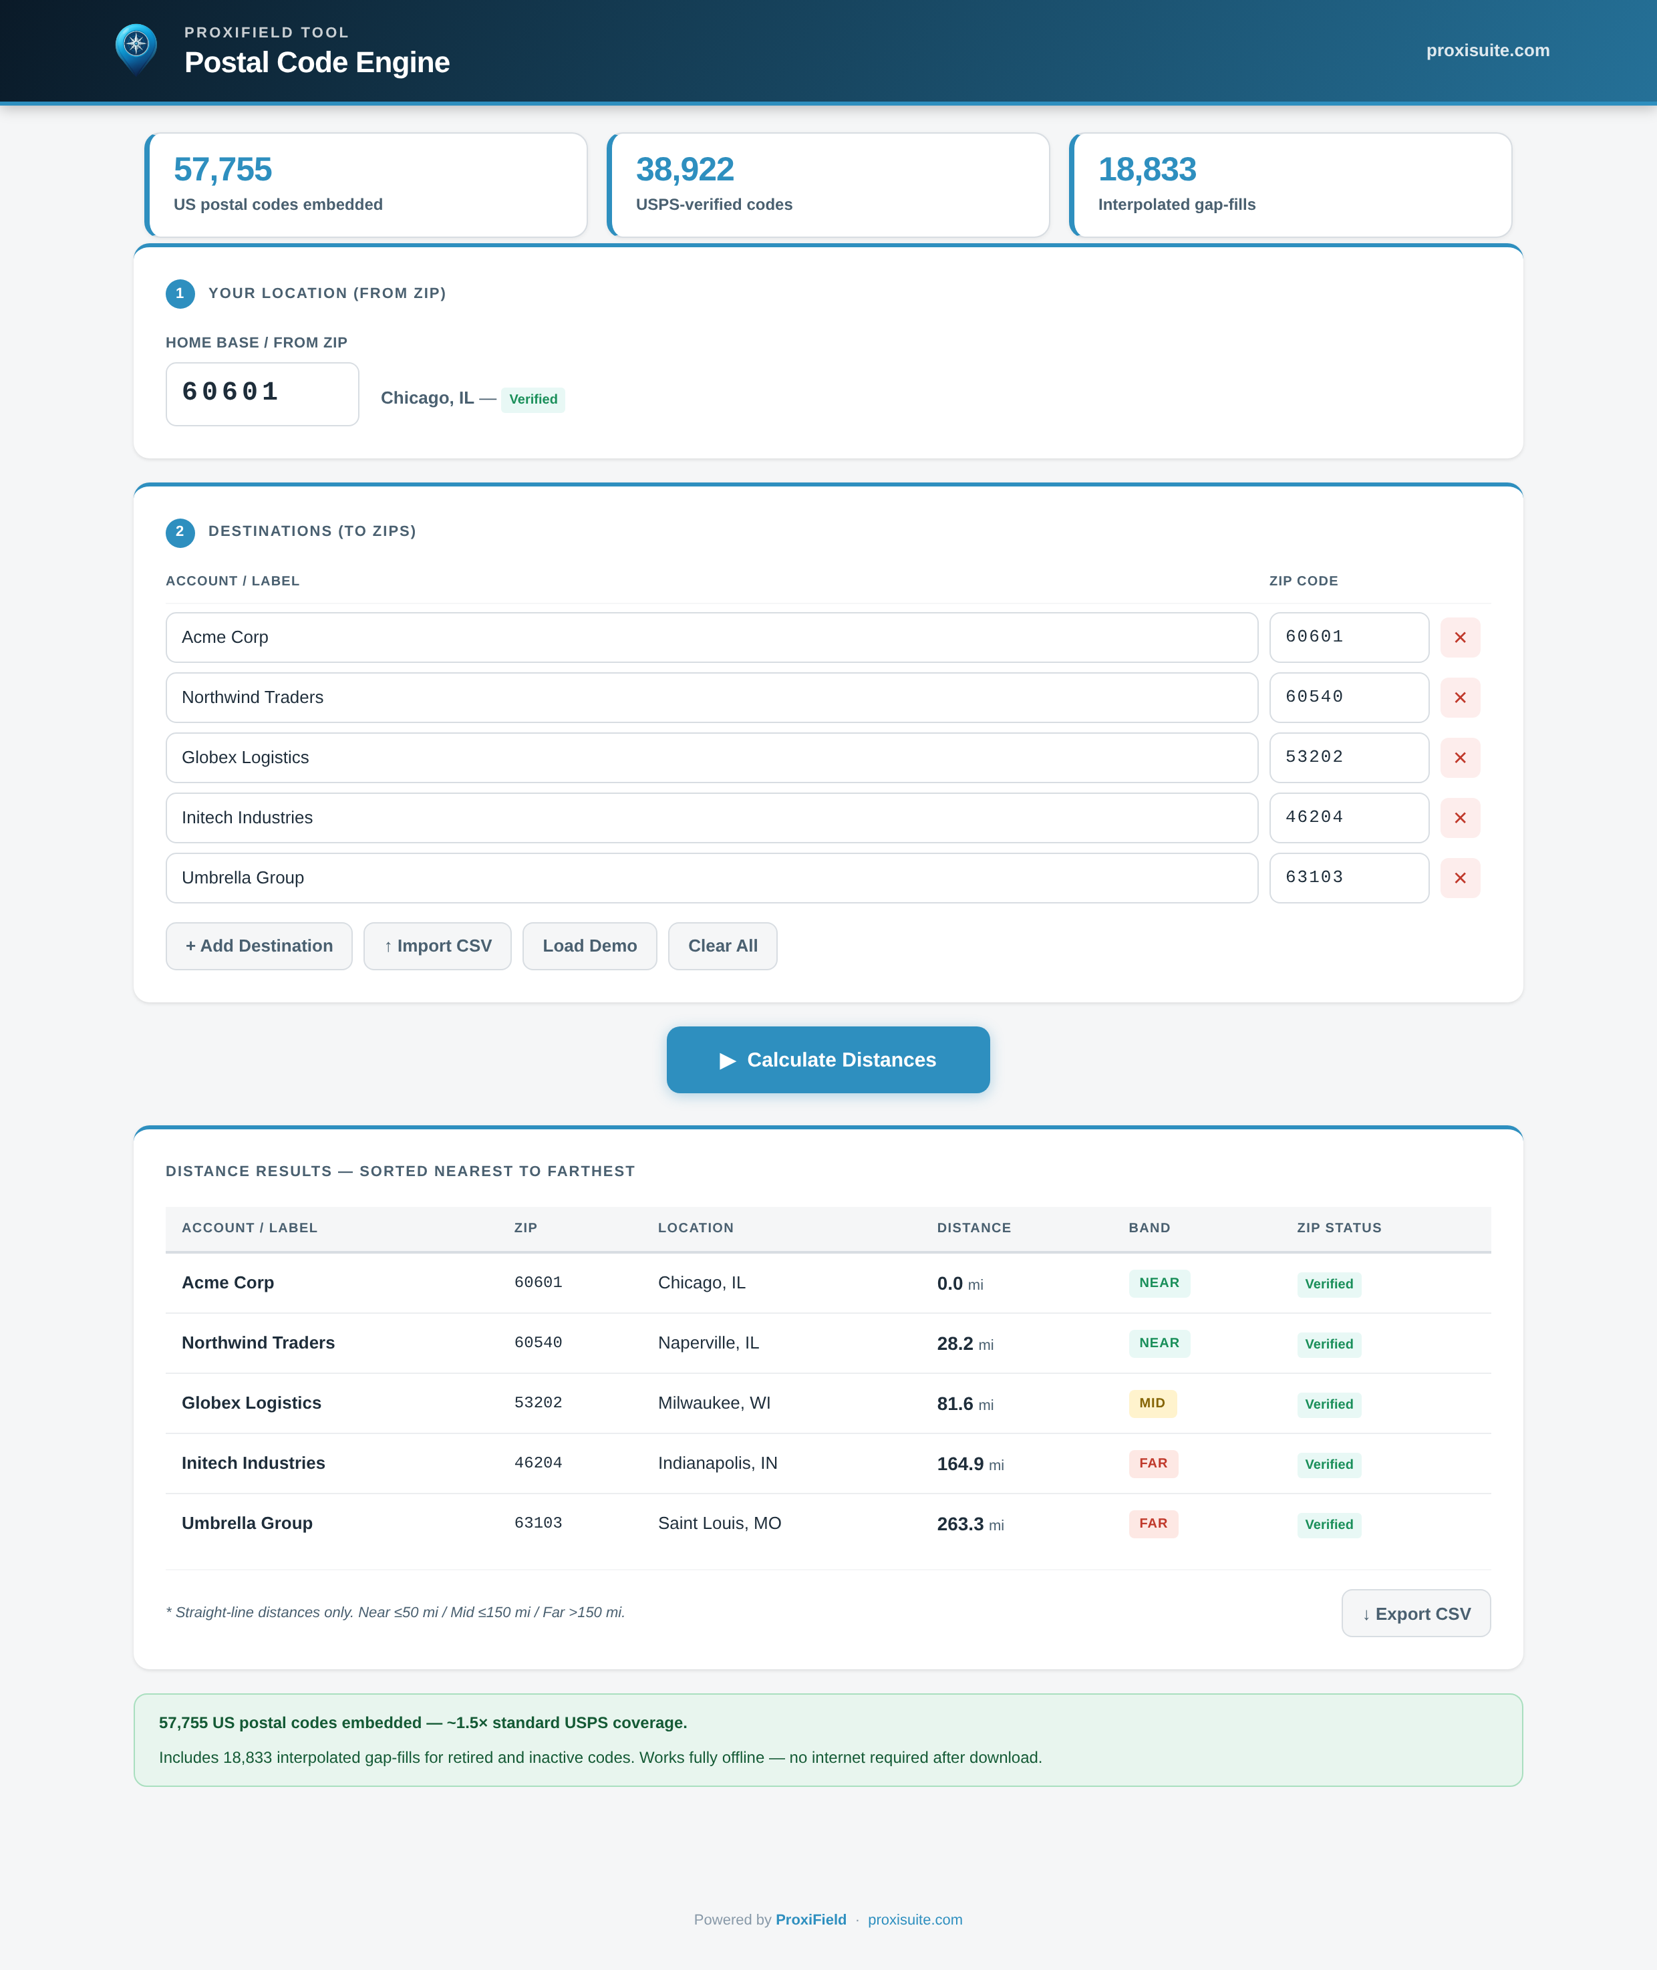Delete the Northwind Traders destination row
The width and height of the screenshot is (1657, 1970).
click(1460, 698)
